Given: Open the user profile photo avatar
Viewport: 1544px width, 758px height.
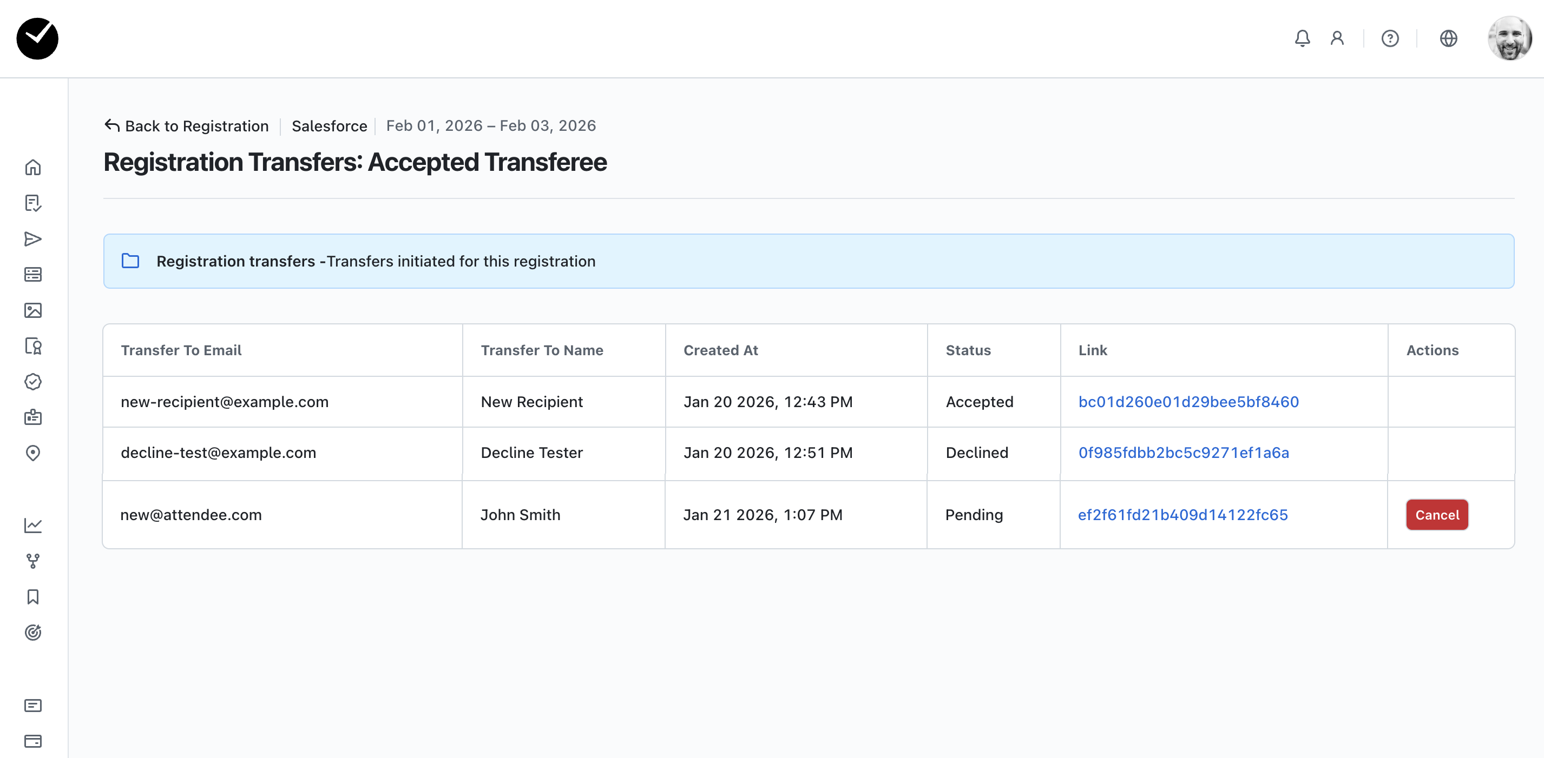Looking at the screenshot, I should tap(1509, 38).
